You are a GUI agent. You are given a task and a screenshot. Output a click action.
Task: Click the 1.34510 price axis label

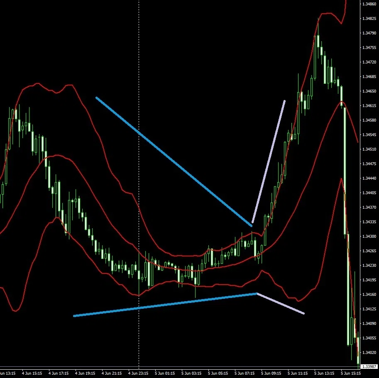(x=369, y=149)
